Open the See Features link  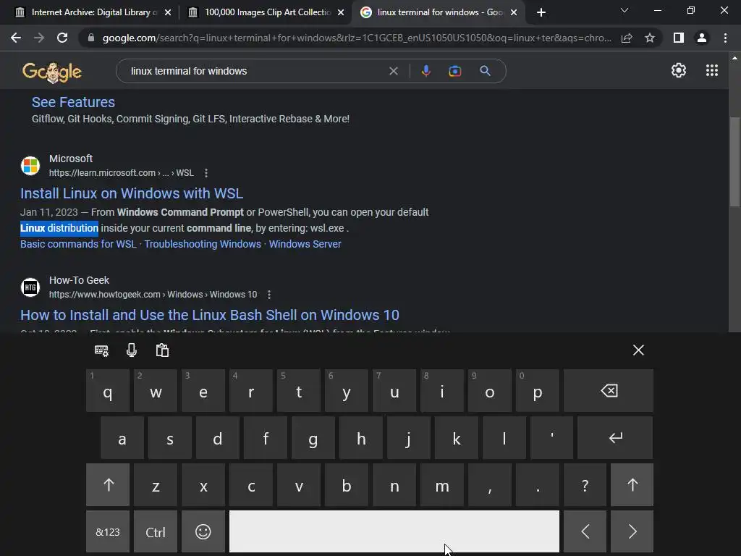tap(73, 102)
